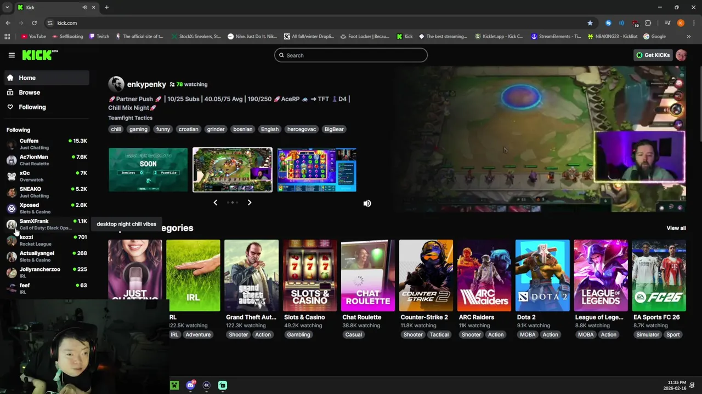Image resolution: width=702 pixels, height=394 pixels.
Task: Click the address bar showing kick.com
Action: 315,23
